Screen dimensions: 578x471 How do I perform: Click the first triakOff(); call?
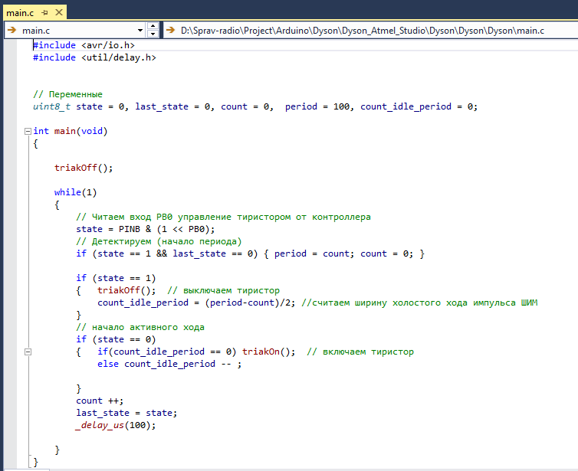84,168
